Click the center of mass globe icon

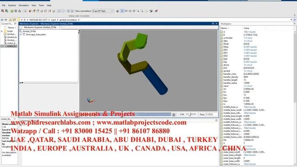tap(151, 11)
